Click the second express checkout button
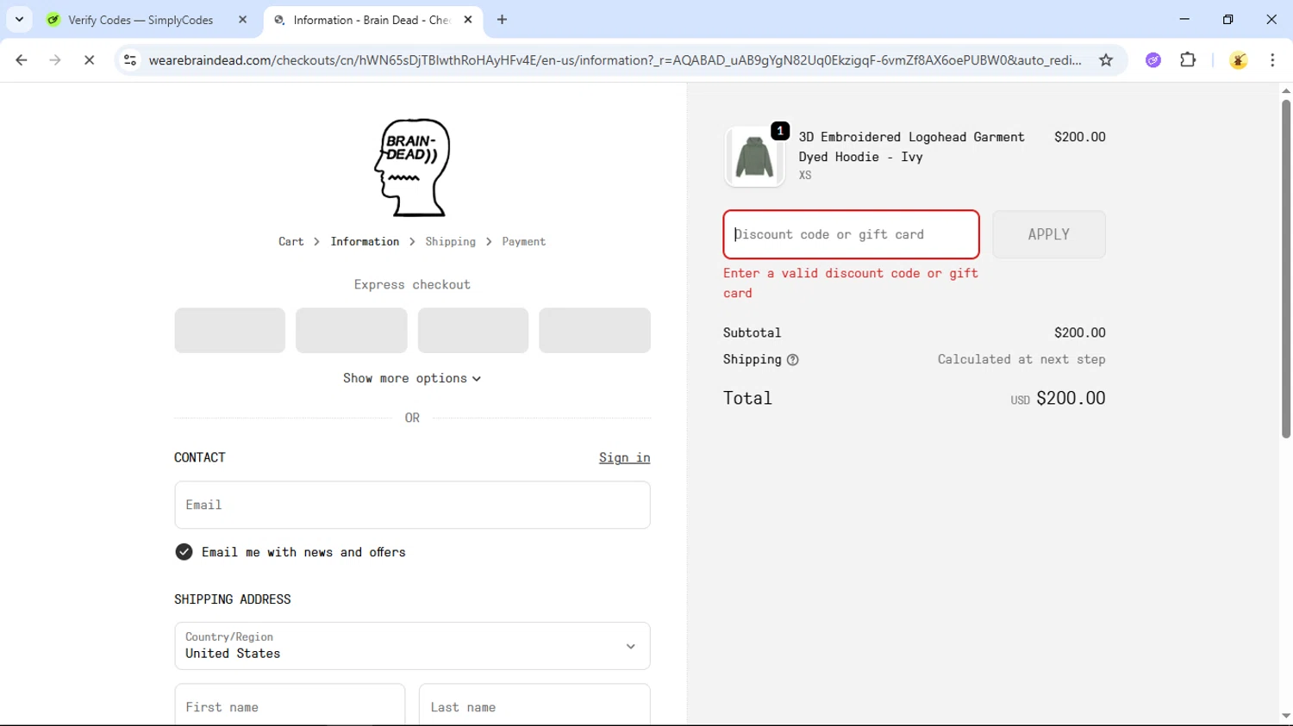Image resolution: width=1293 pixels, height=726 pixels. click(x=352, y=331)
